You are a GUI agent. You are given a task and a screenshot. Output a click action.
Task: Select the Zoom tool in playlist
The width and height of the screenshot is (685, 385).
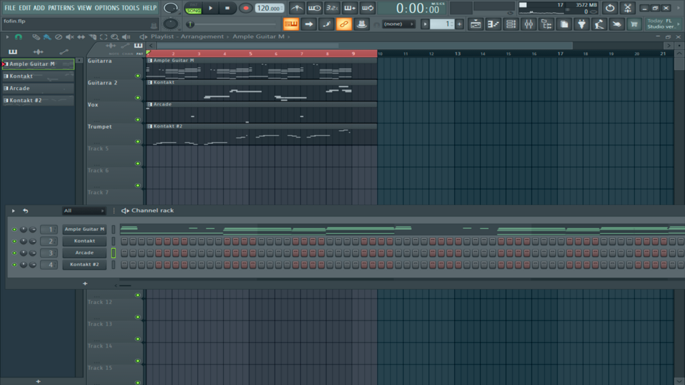(x=115, y=37)
